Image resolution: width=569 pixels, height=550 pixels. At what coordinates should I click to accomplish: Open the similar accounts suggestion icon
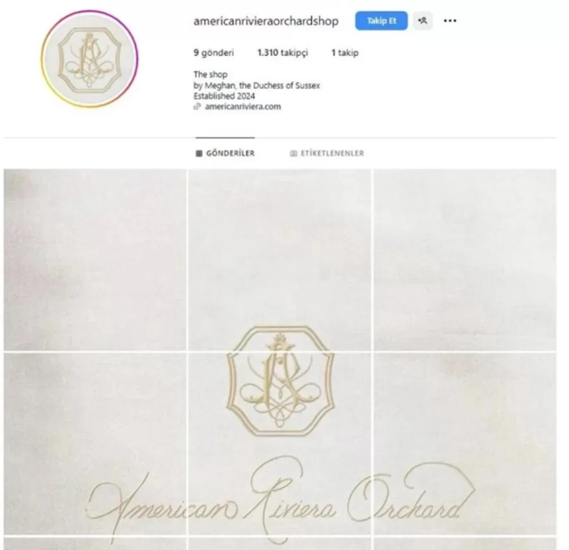point(422,21)
